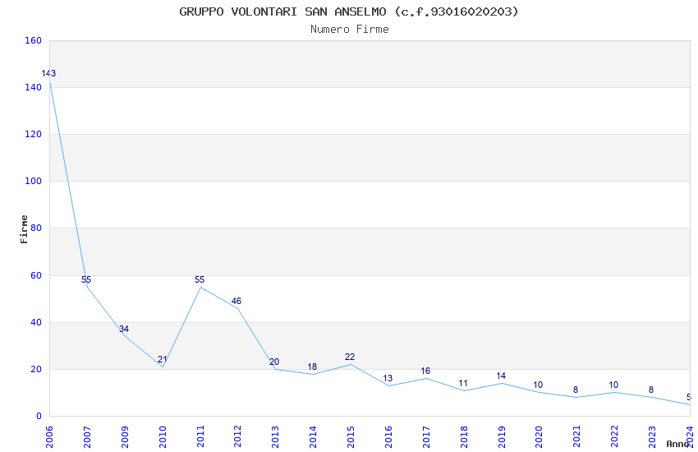Click x-axis year label 2009
The width and height of the screenshot is (698, 452).
pos(125,437)
